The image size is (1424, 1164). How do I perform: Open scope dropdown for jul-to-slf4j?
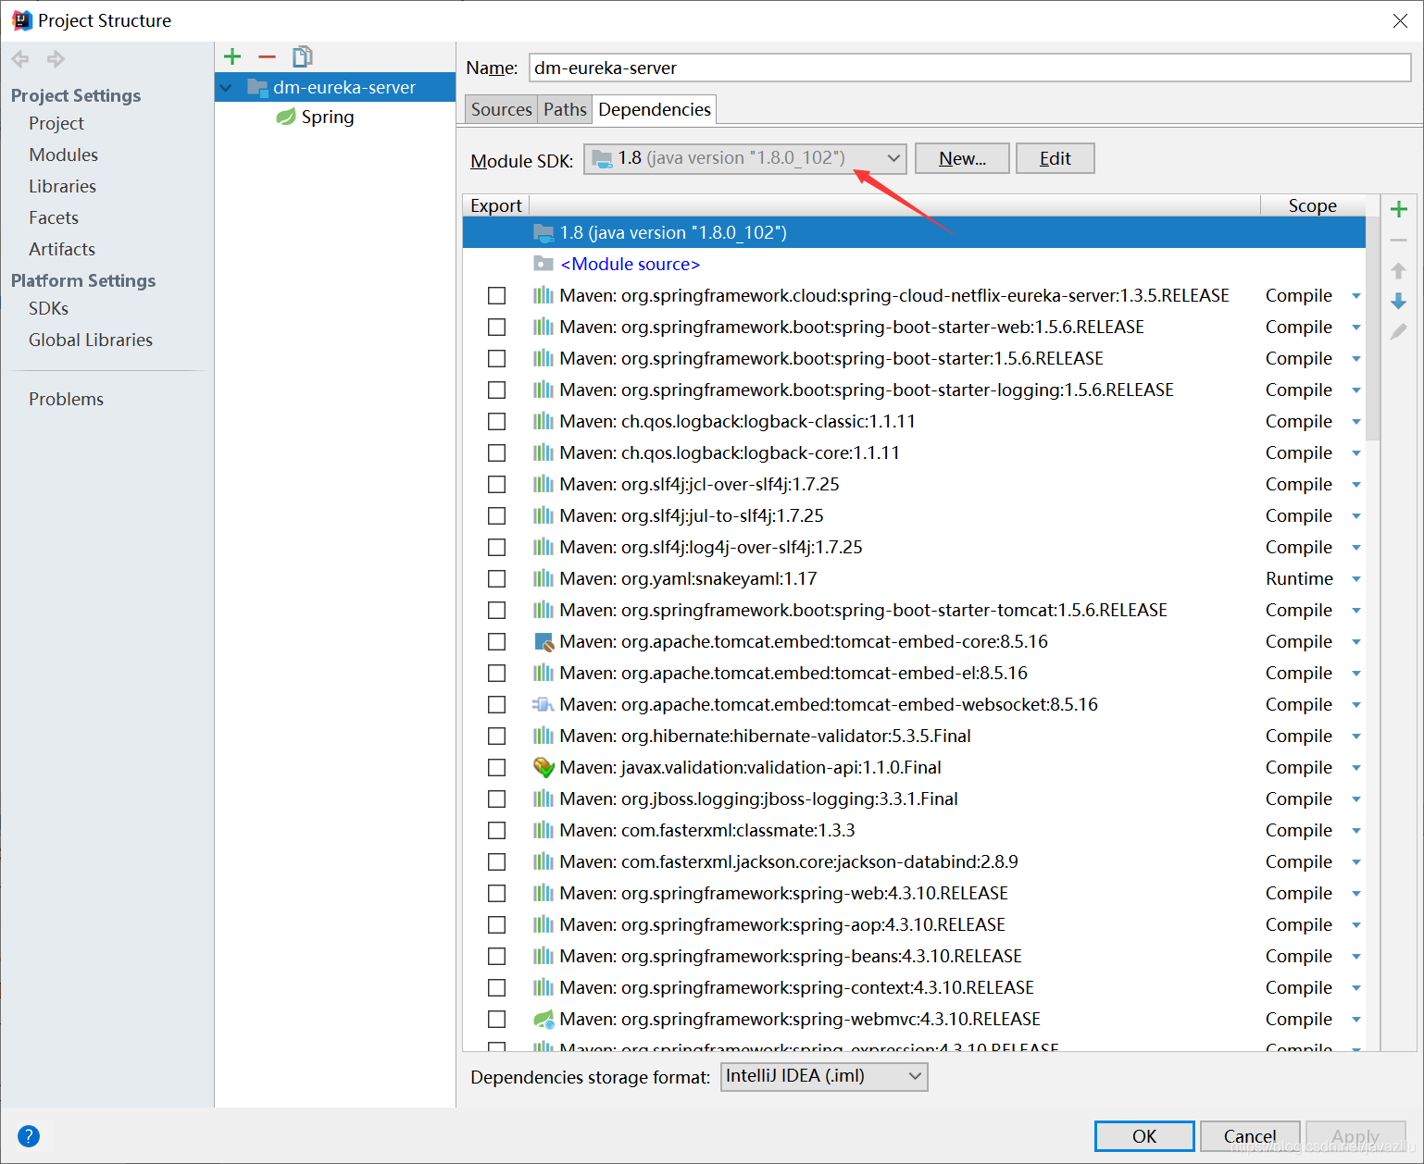point(1356,516)
